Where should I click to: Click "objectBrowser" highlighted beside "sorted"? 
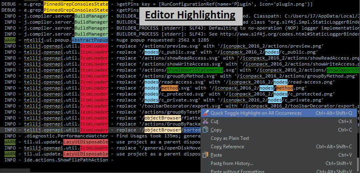coord(163,130)
